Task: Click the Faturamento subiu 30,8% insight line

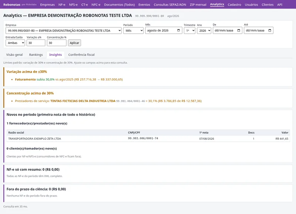Action: click(69, 79)
